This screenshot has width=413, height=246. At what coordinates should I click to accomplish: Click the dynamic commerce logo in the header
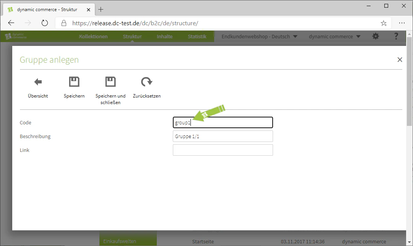pos(16,36)
